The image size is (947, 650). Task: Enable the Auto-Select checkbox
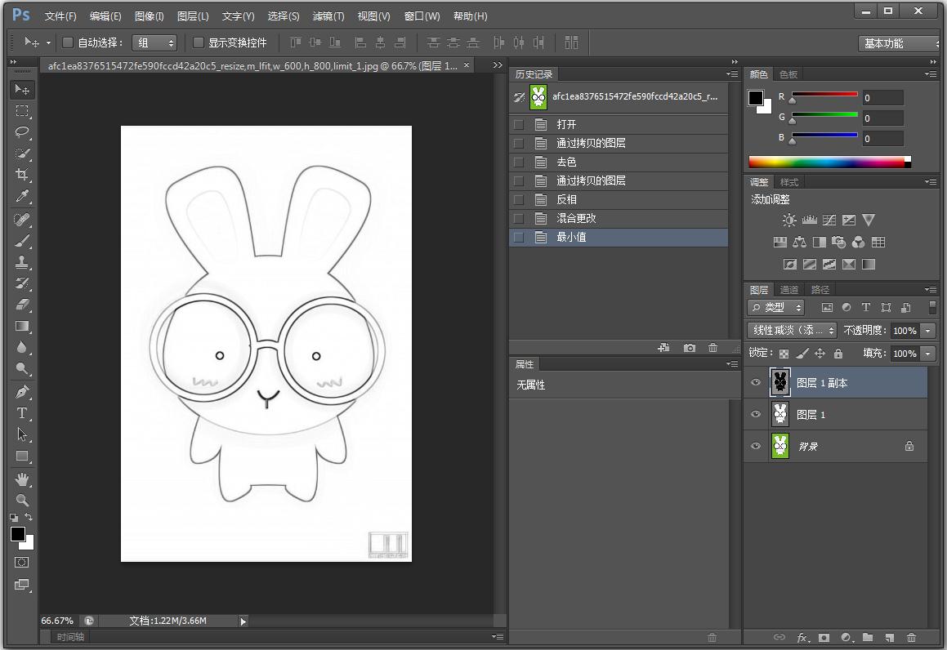click(x=69, y=42)
